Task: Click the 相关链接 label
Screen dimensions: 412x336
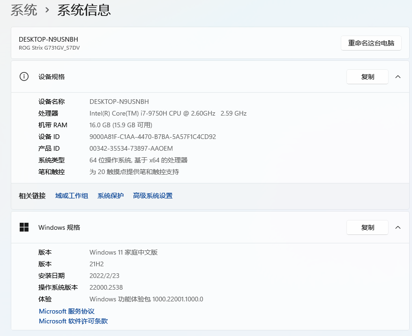Action: (x=32, y=196)
